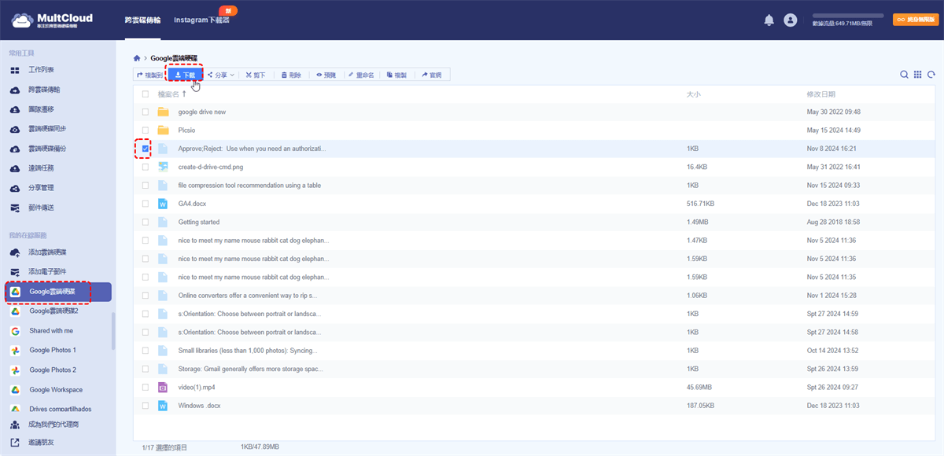944x456 pixels.
Task: Switch to 跨雲碟傳輸 top tab
Action: tap(142, 20)
